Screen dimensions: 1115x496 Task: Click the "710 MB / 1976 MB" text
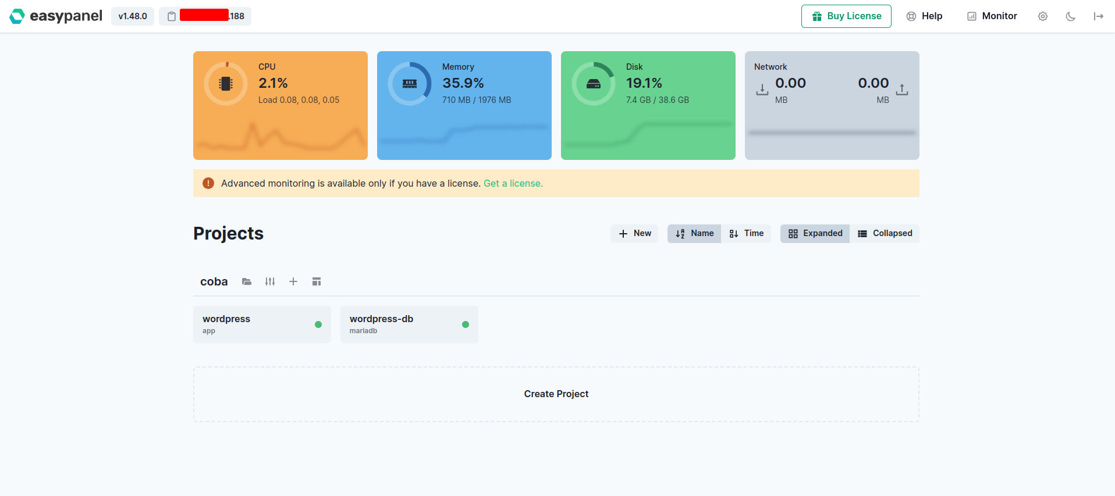point(477,100)
